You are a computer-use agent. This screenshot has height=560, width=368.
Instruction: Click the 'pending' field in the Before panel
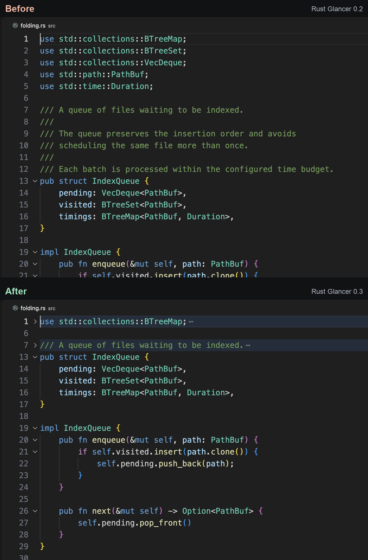(x=76, y=193)
